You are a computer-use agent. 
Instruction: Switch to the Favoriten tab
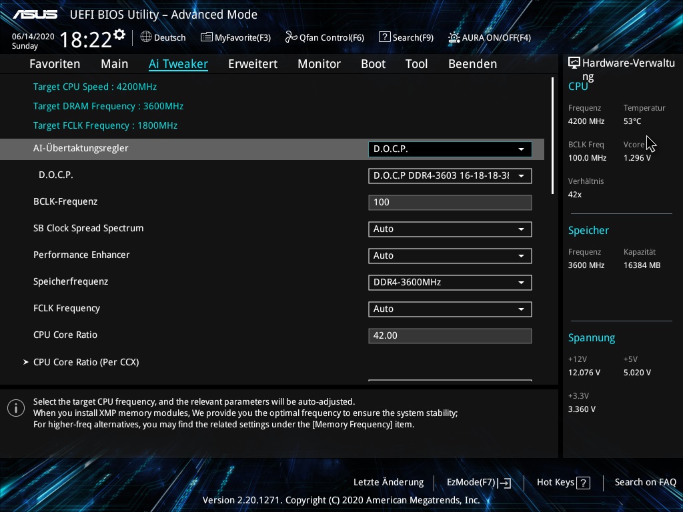tap(55, 64)
